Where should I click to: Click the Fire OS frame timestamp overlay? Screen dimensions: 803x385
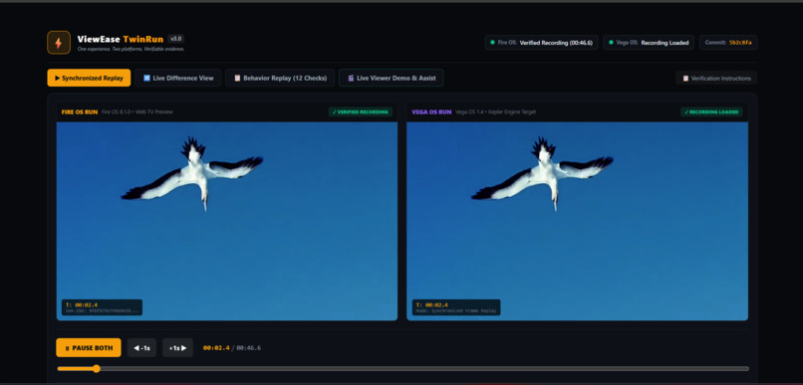(102, 307)
